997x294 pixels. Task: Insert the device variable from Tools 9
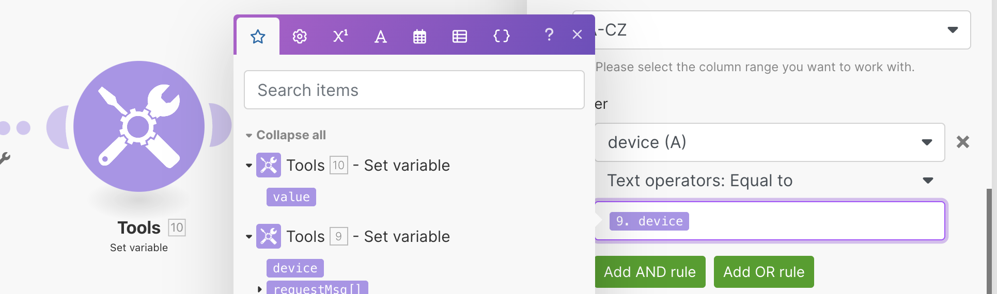pyautogui.click(x=295, y=268)
